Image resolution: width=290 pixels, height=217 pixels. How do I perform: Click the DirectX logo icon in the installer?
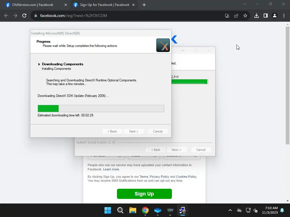click(x=163, y=45)
